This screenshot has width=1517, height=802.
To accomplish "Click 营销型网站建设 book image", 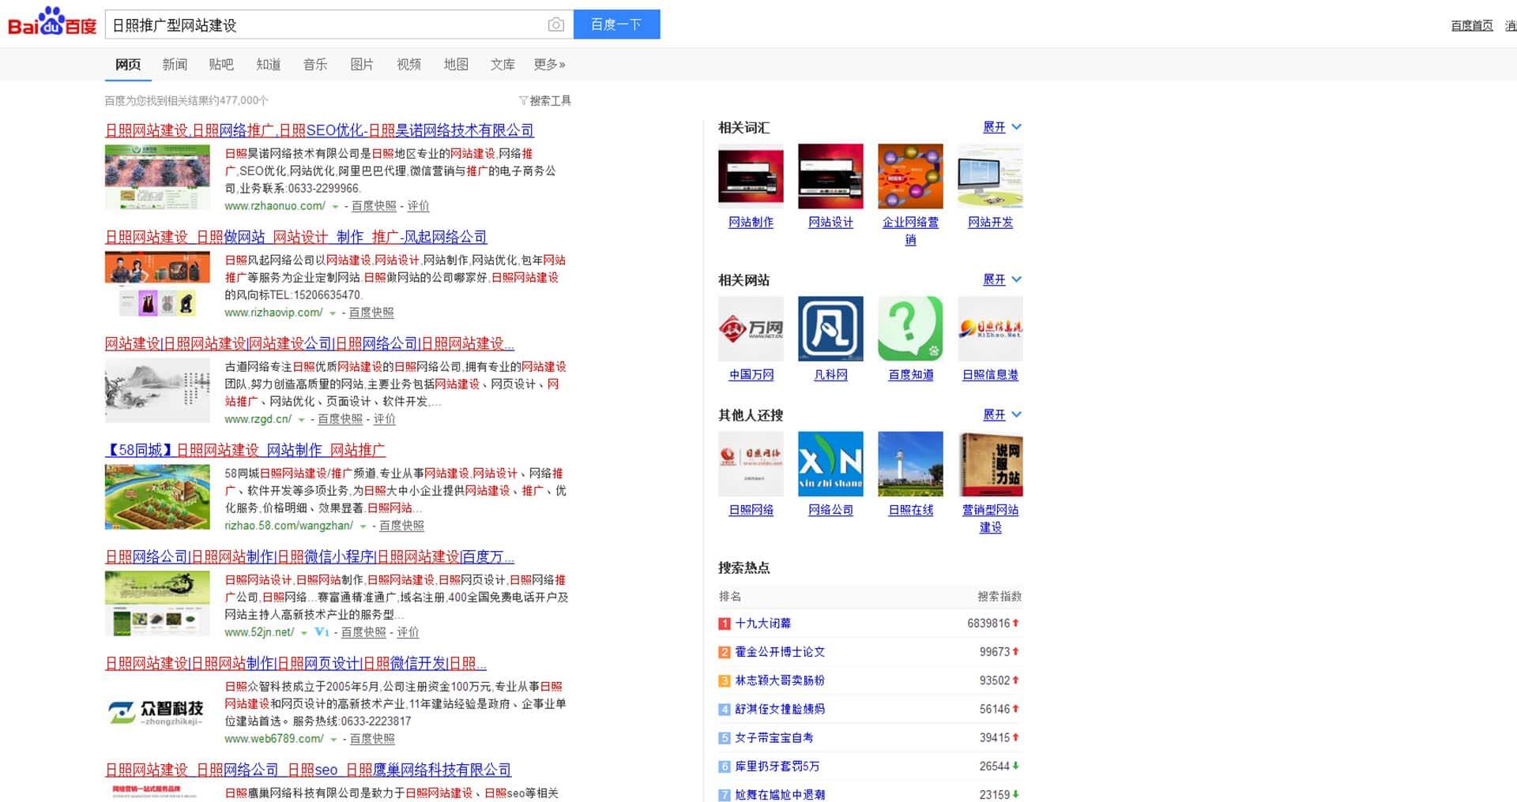I will (x=990, y=463).
